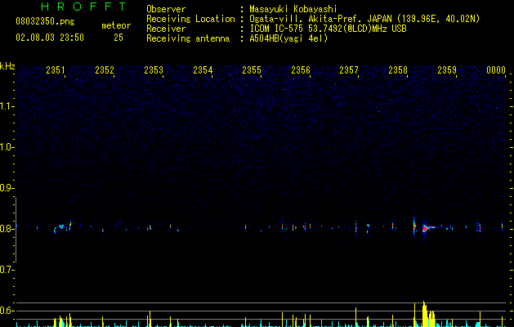Click the date stamp 02.08.03 23:50
Screen dimensions: 514x327
coord(50,38)
